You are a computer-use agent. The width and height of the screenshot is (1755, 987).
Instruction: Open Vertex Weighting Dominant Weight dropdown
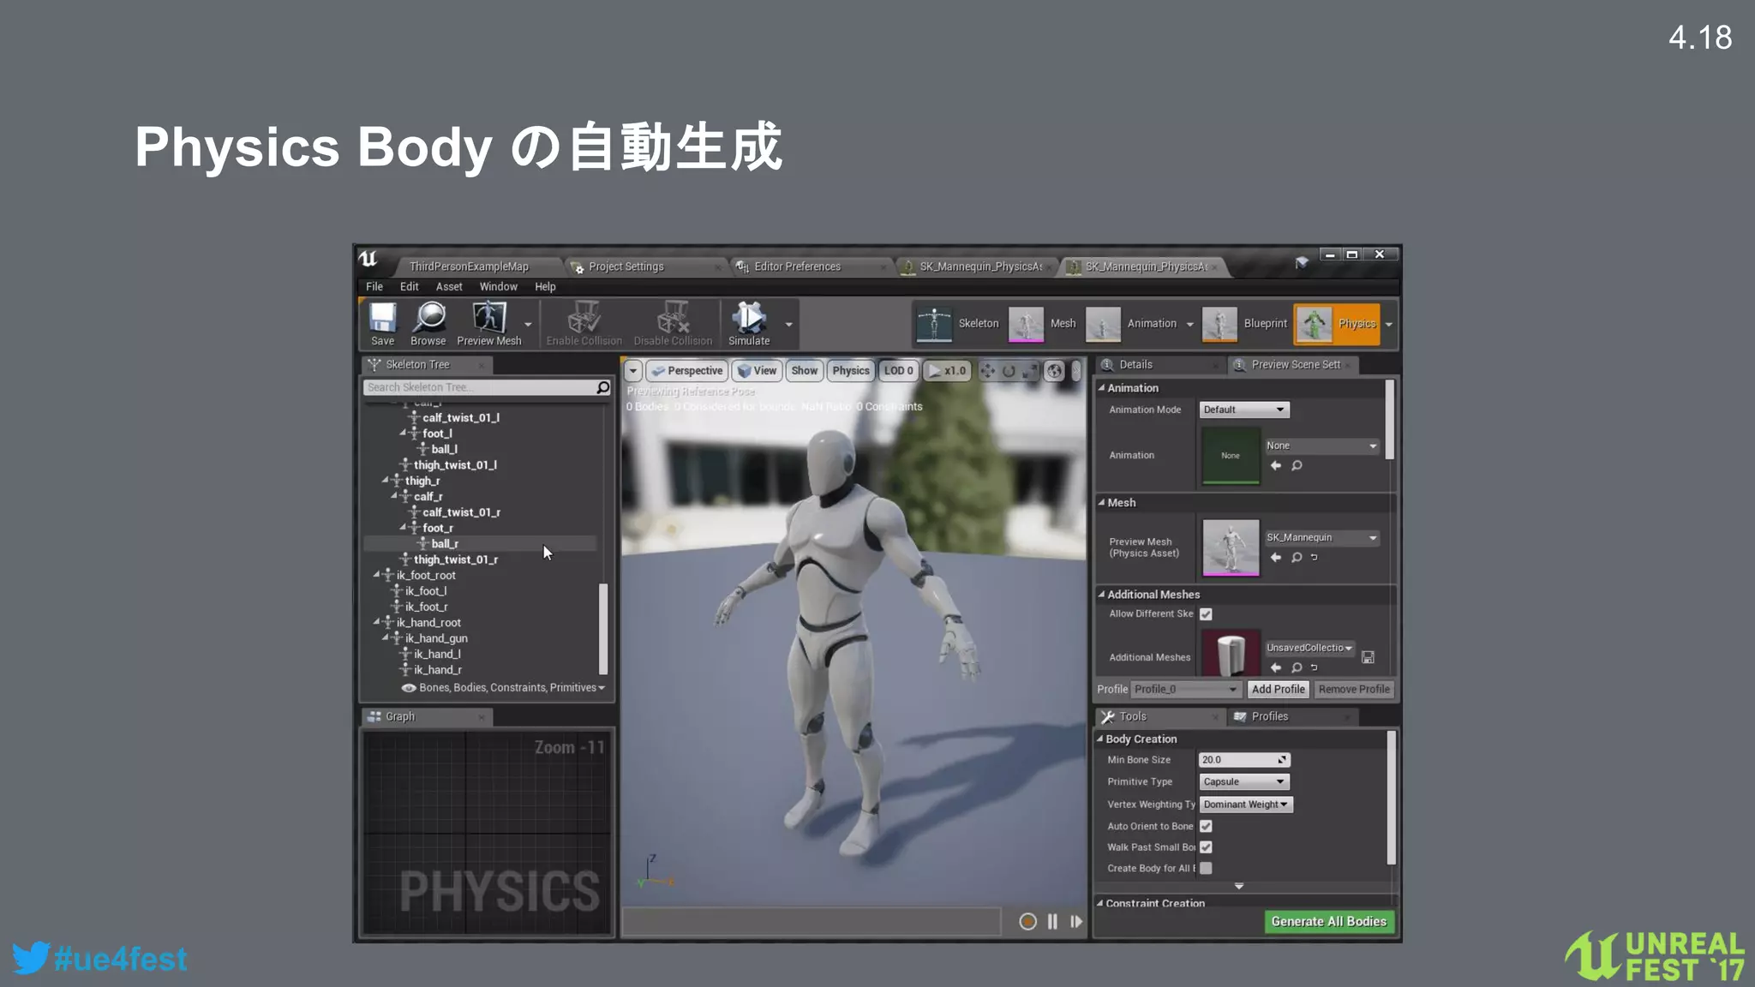pyautogui.click(x=1245, y=804)
